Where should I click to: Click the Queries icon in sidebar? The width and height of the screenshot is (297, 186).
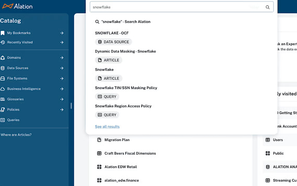(3, 120)
